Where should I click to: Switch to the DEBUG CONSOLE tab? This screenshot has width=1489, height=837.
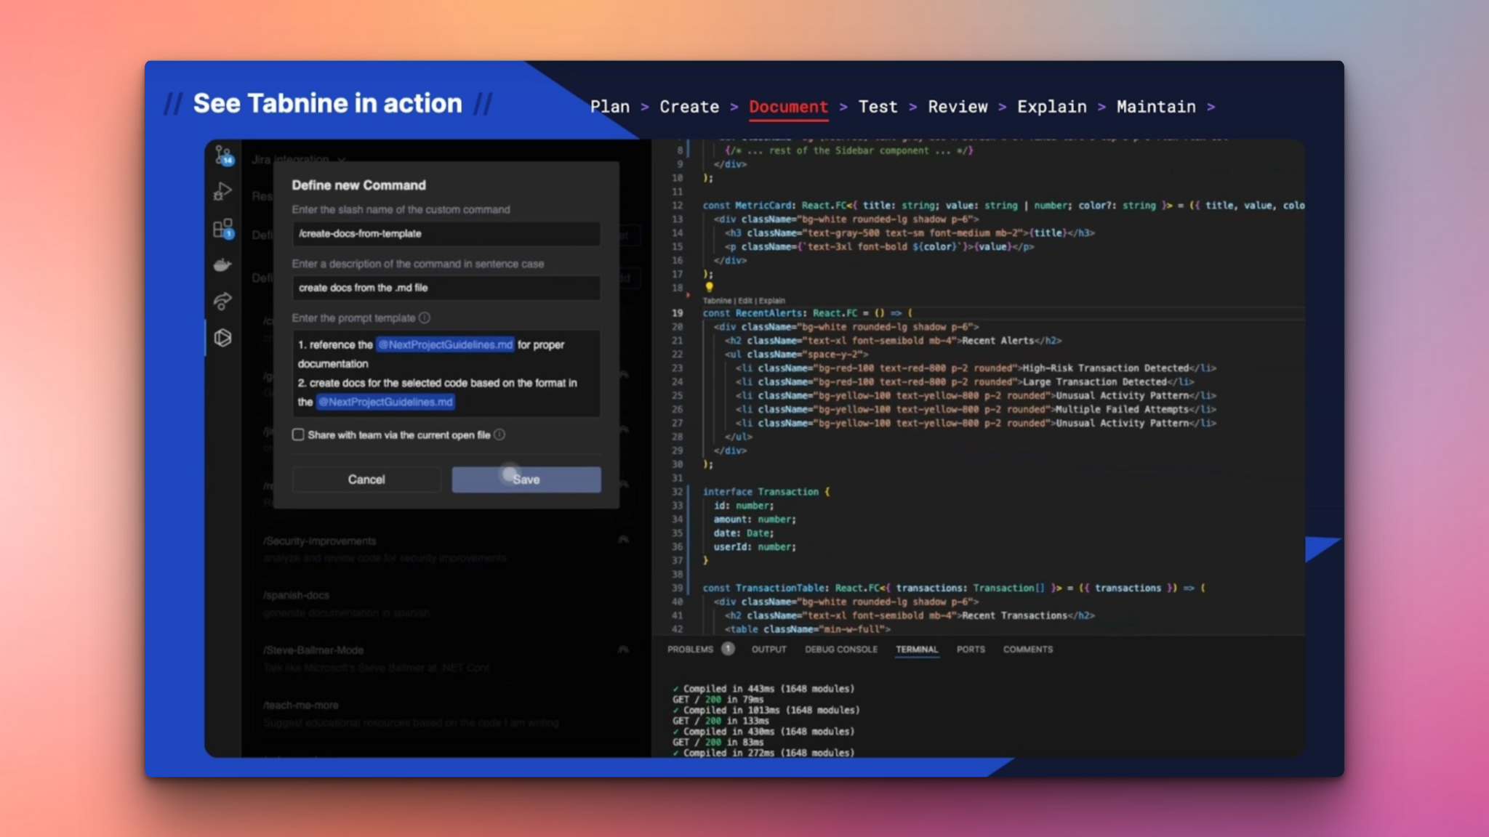842,650
